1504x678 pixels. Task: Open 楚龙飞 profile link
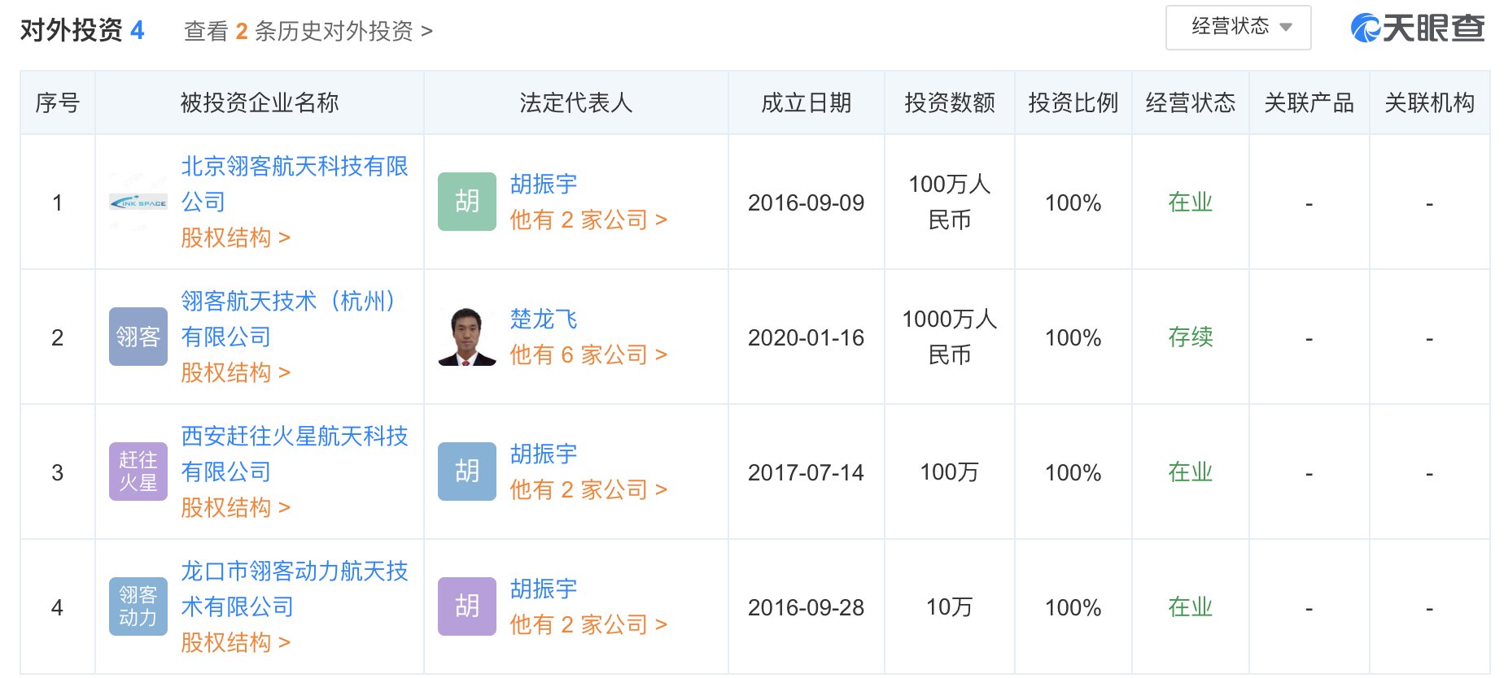click(544, 319)
